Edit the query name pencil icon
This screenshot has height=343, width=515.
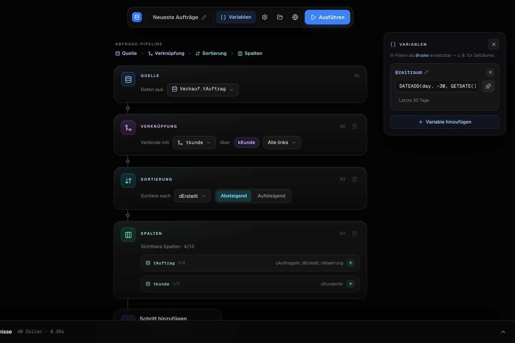pyautogui.click(x=204, y=17)
